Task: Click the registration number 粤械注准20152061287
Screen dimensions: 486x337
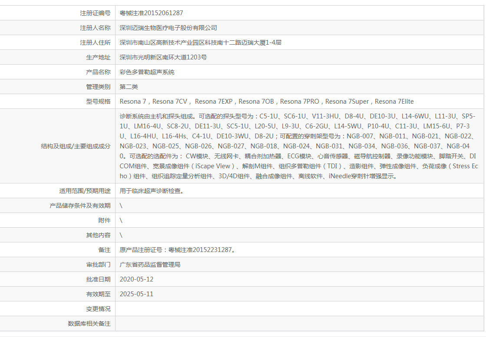Action: (x=148, y=13)
